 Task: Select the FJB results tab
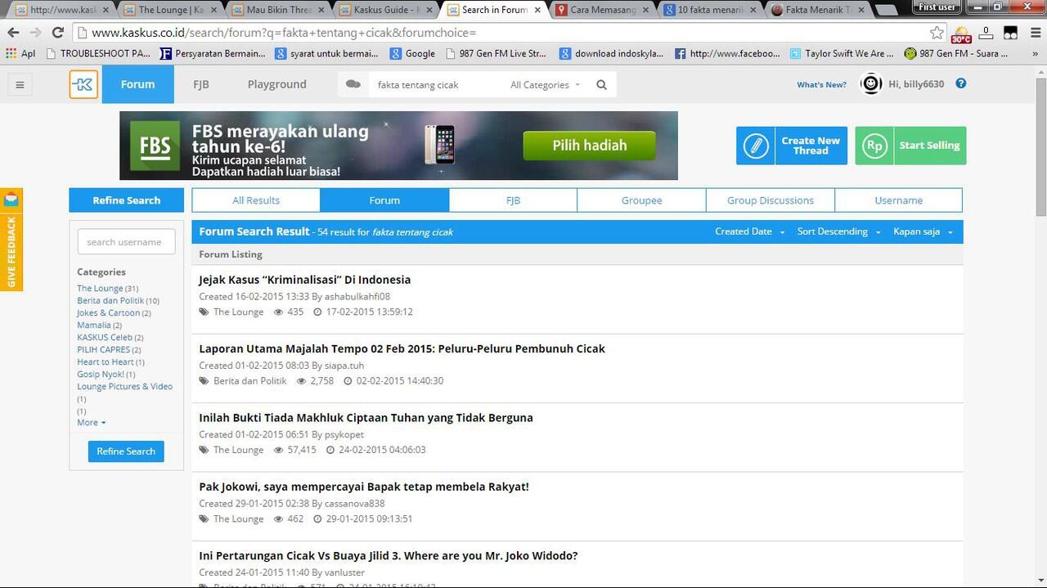(513, 200)
